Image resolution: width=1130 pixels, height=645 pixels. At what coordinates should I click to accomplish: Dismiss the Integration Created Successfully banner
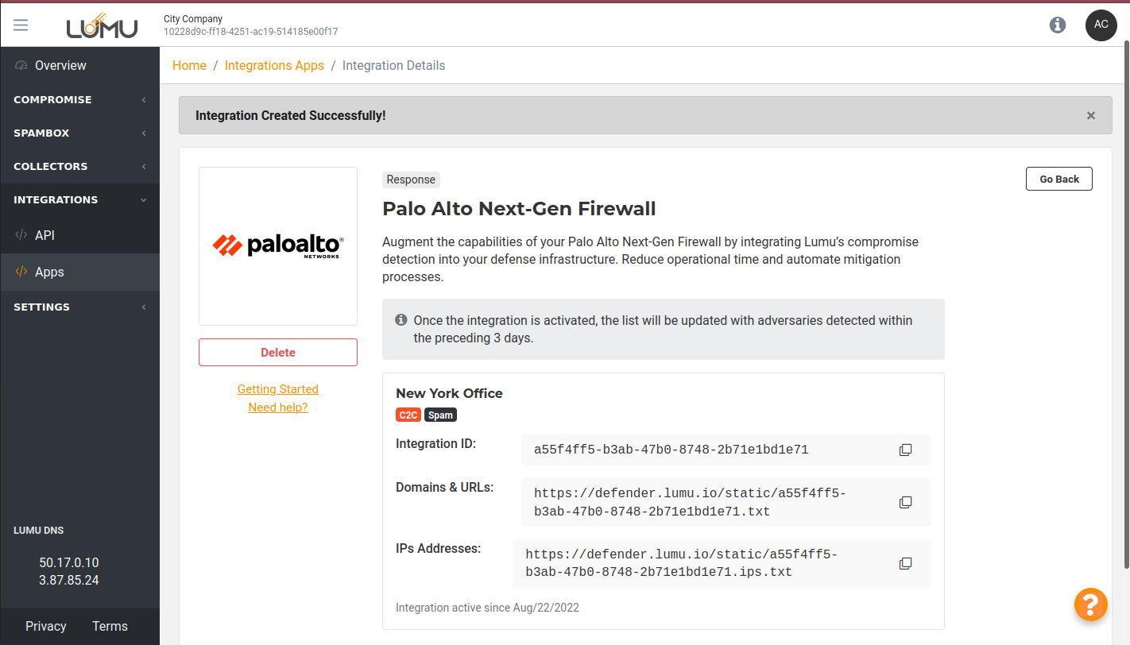click(1090, 116)
